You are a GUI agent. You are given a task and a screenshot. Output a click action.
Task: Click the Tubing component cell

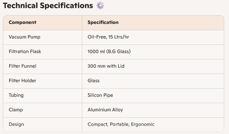point(16,95)
